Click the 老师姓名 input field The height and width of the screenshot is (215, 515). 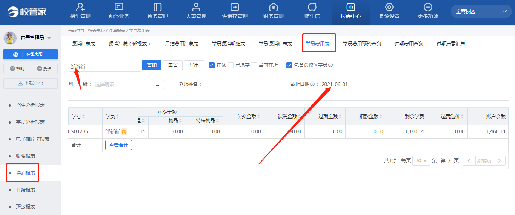tap(239, 84)
